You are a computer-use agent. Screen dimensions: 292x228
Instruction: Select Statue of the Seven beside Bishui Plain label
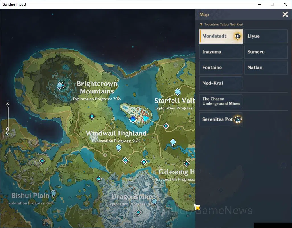tap(53, 194)
